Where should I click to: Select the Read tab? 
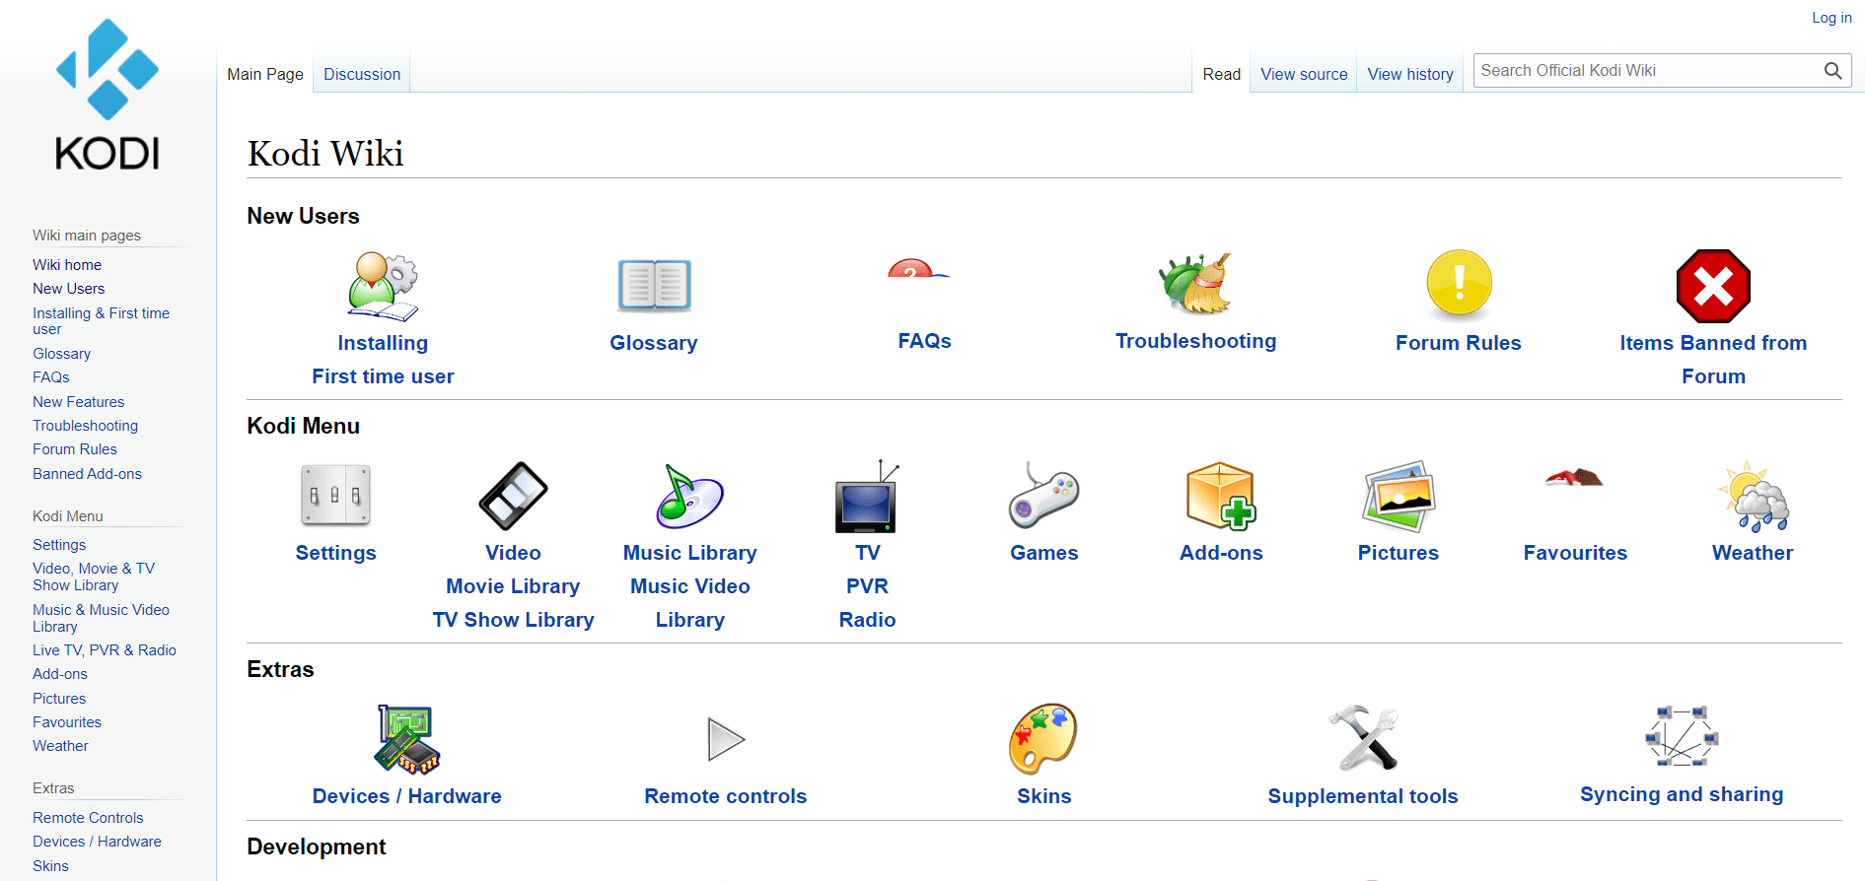click(x=1221, y=74)
